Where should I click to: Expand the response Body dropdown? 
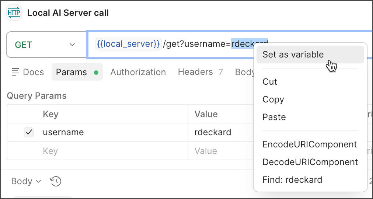pos(26,181)
